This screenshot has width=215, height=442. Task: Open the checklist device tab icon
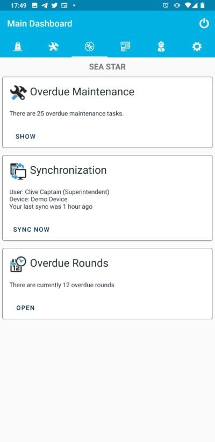(125, 46)
